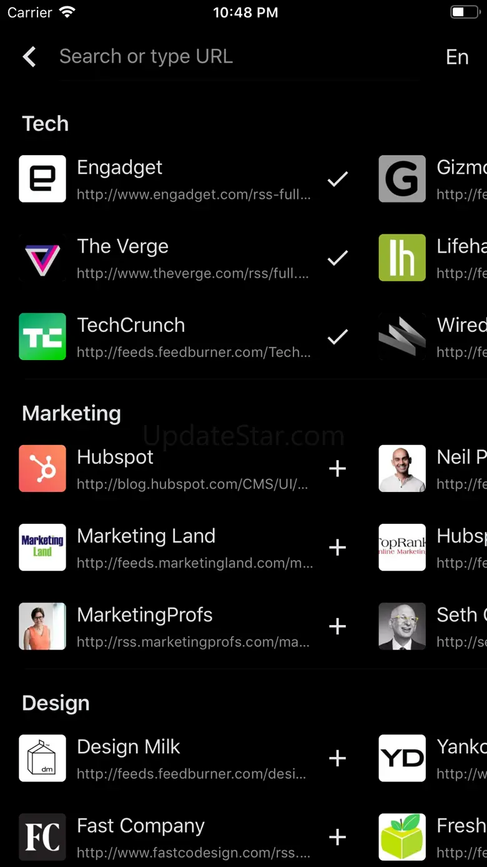Screen dimensions: 487x867
Task: Tap the Engadget logo icon
Action: (42, 179)
